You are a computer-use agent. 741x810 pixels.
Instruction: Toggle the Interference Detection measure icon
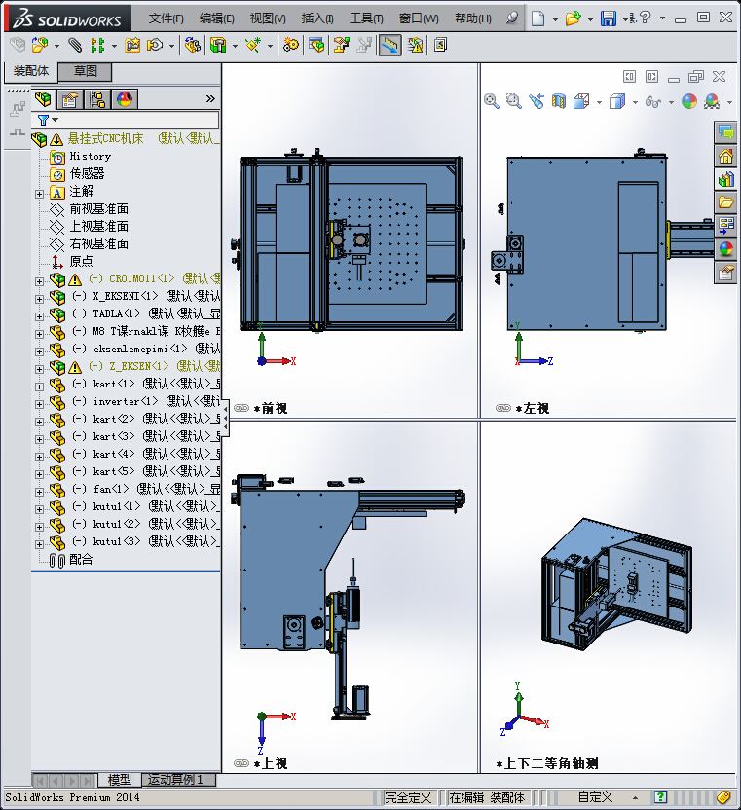pyautogui.click(x=389, y=45)
